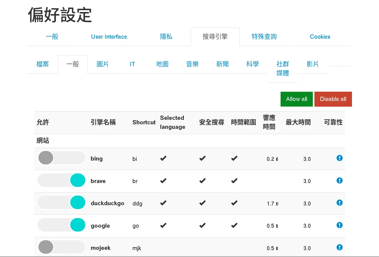Viewport: 379px width, 257px height.
Task: Enable the bing engine toggle
Action: 62,158
